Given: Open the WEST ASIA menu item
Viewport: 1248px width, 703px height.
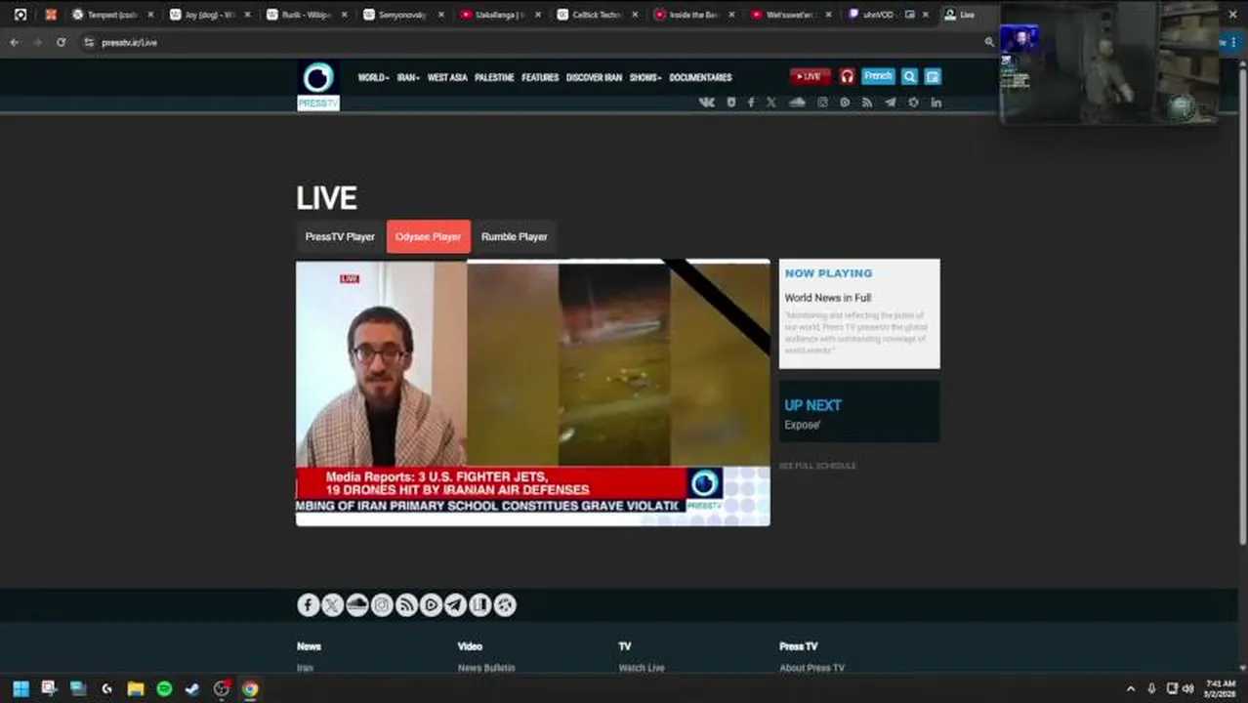Looking at the screenshot, I should pyautogui.click(x=447, y=77).
